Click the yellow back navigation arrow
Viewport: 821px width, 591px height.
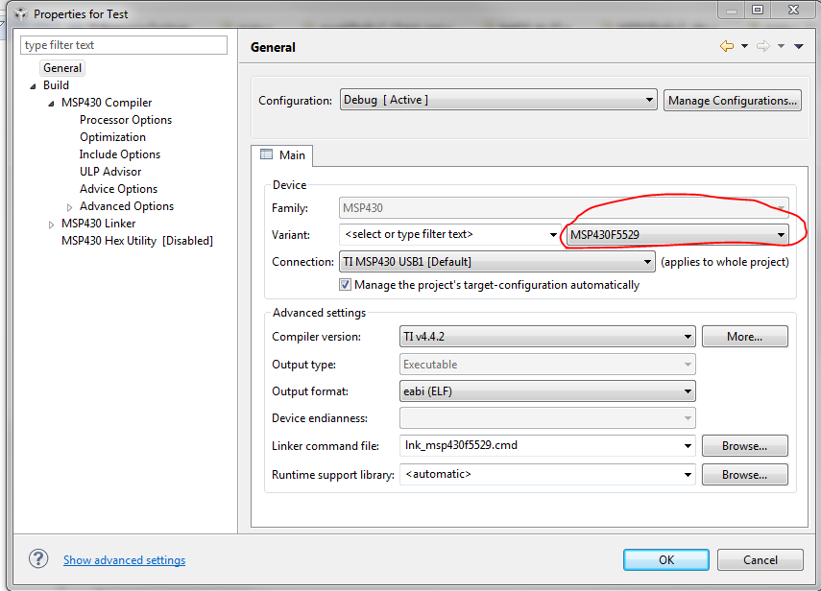(x=727, y=46)
